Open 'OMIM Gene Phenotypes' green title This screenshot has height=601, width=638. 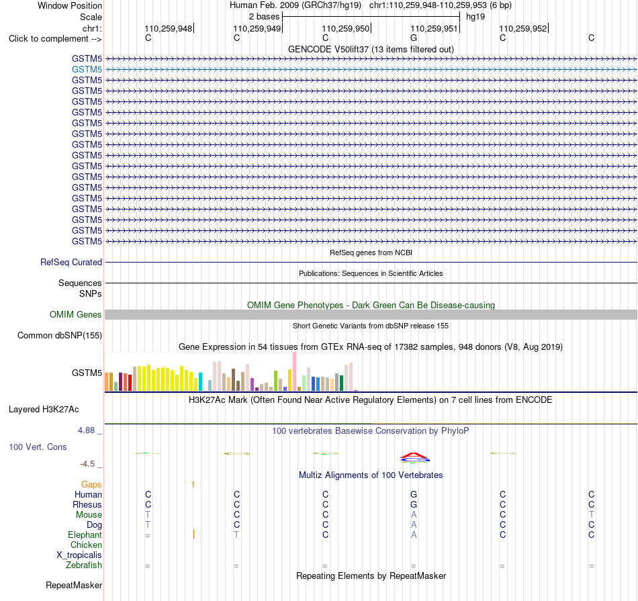click(x=371, y=305)
